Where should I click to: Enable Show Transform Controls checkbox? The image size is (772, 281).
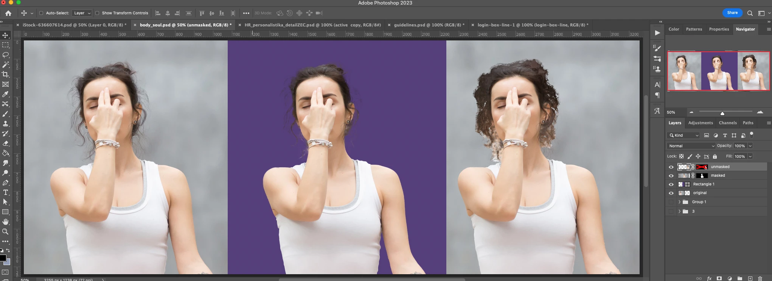pyautogui.click(x=97, y=13)
